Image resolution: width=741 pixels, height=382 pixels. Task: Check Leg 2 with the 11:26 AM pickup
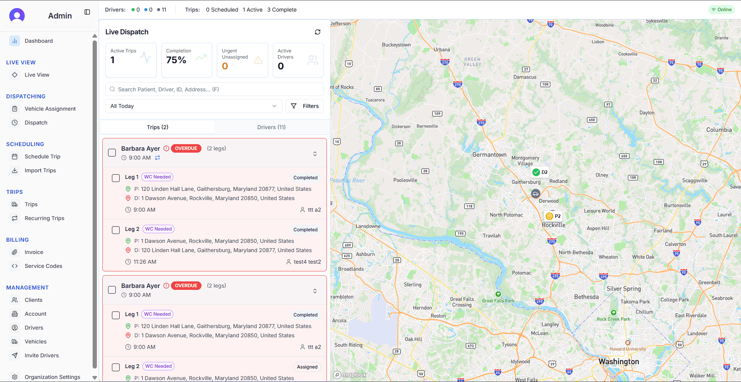(x=115, y=230)
